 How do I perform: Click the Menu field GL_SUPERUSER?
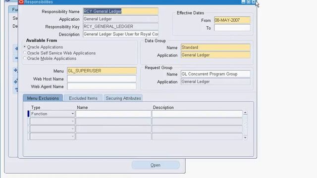tap(102, 71)
